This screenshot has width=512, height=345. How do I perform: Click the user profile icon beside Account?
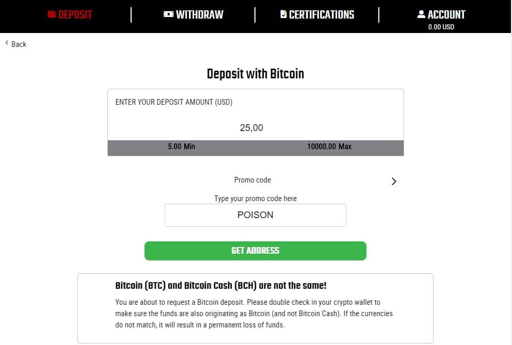click(x=421, y=14)
